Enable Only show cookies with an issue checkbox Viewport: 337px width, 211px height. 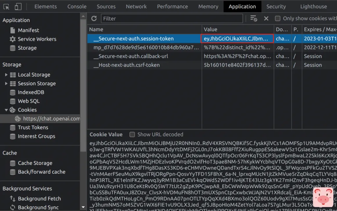point(278,18)
